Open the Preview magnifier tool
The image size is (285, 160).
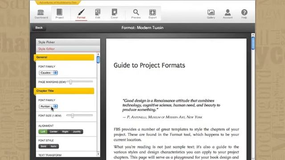click(x=136, y=14)
